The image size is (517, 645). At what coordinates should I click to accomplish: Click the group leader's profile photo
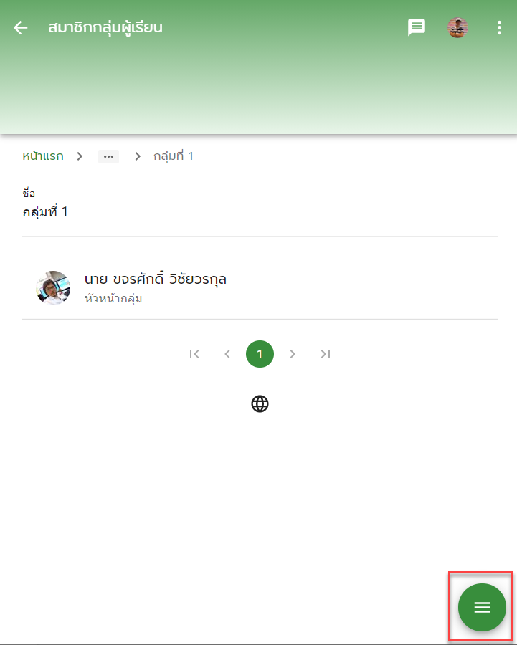53,288
